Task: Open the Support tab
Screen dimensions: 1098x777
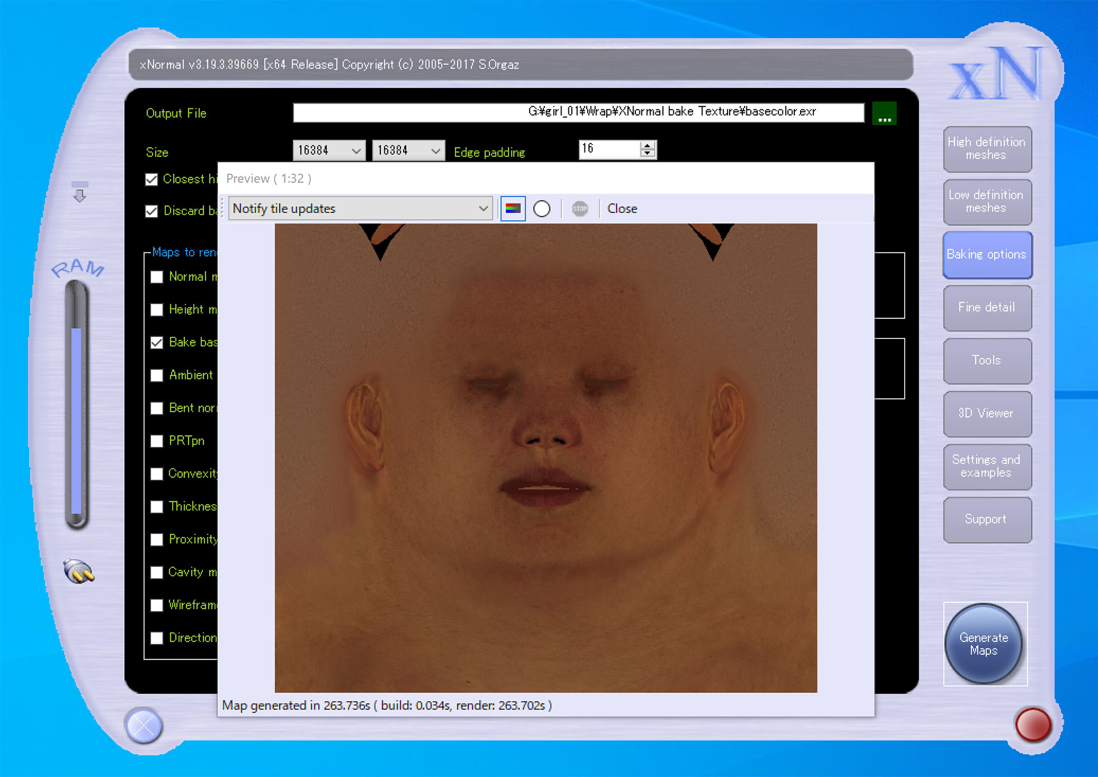Action: 987,520
